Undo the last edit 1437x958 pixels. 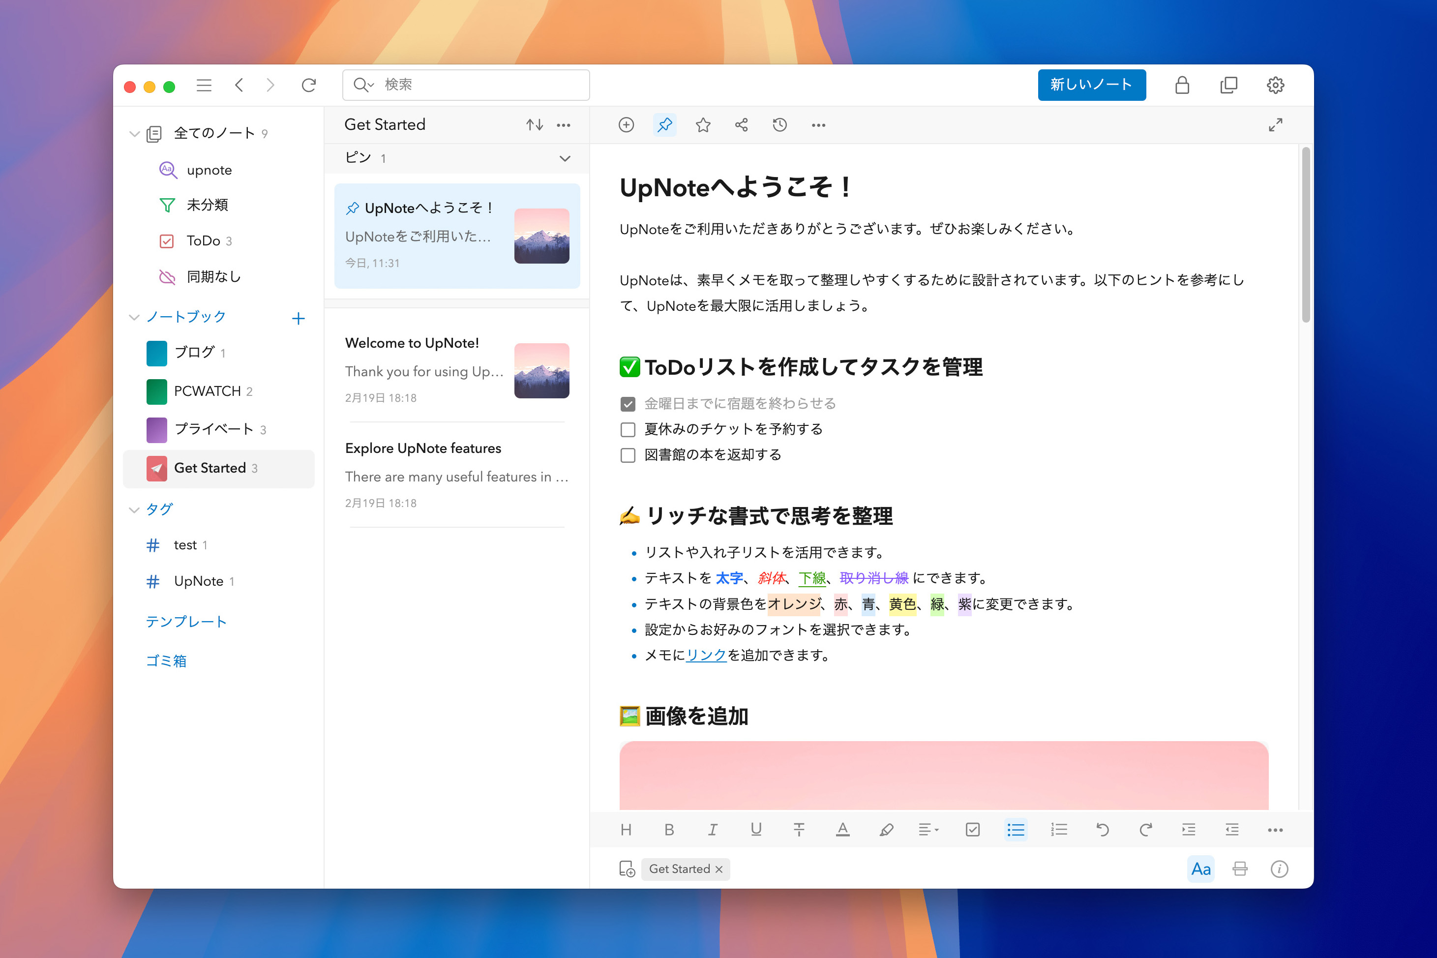click(1102, 829)
